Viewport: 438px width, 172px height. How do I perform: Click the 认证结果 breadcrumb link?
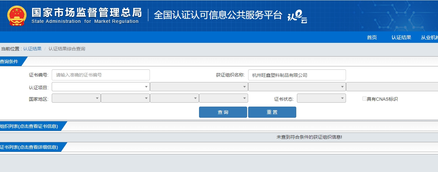(32, 49)
